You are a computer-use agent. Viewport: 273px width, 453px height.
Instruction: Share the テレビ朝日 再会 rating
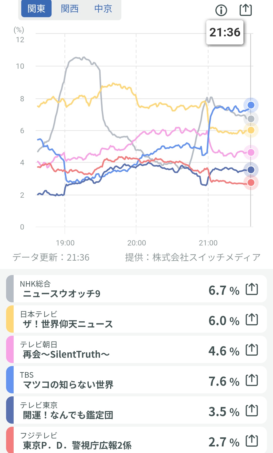(x=252, y=350)
